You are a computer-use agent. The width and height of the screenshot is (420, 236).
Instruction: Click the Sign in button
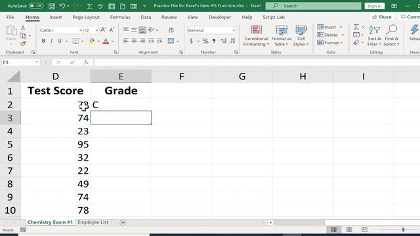(375, 6)
